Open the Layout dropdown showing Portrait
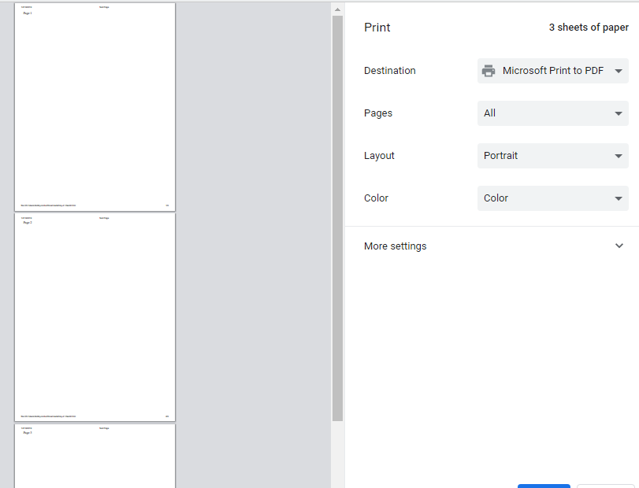The width and height of the screenshot is (639, 488). (552, 156)
